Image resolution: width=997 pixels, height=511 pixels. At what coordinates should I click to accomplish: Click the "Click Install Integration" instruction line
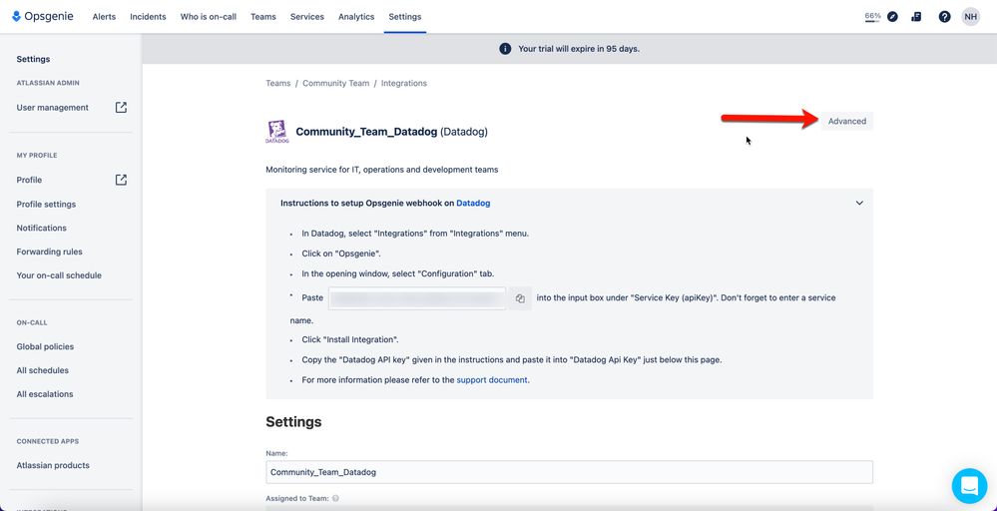350,339
